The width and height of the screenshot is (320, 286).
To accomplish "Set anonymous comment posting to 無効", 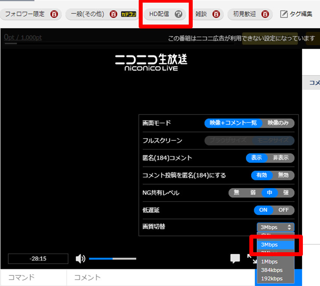I will coord(283,175).
